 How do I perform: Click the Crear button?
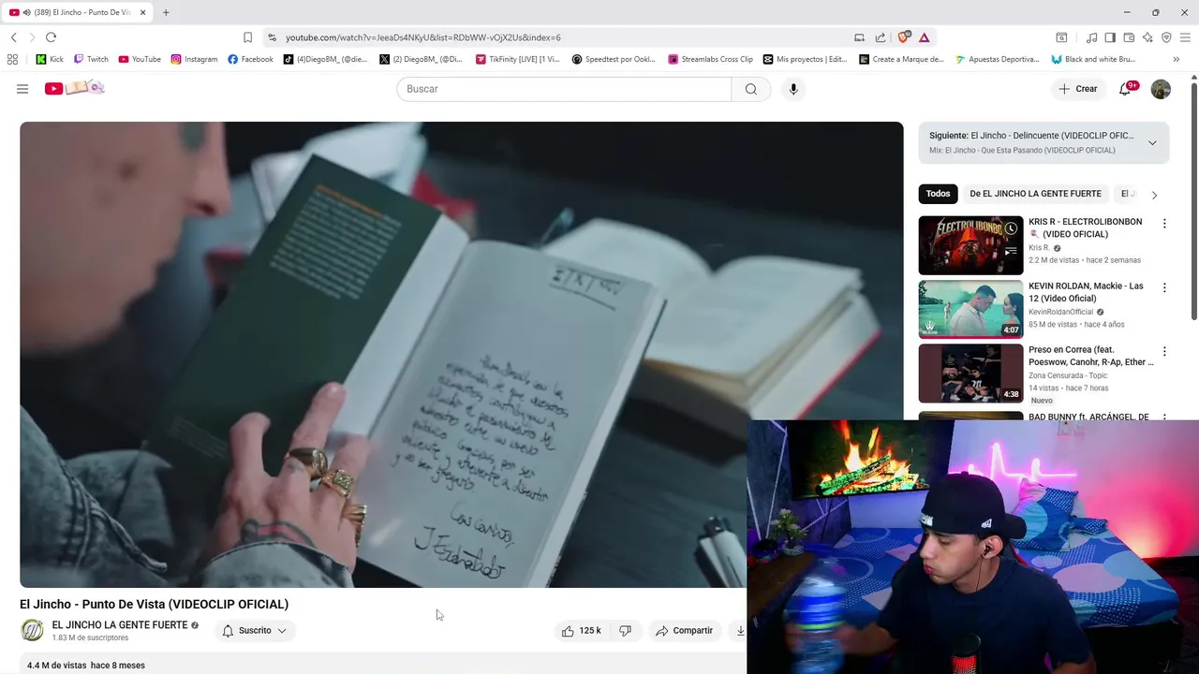(x=1077, y=89)
